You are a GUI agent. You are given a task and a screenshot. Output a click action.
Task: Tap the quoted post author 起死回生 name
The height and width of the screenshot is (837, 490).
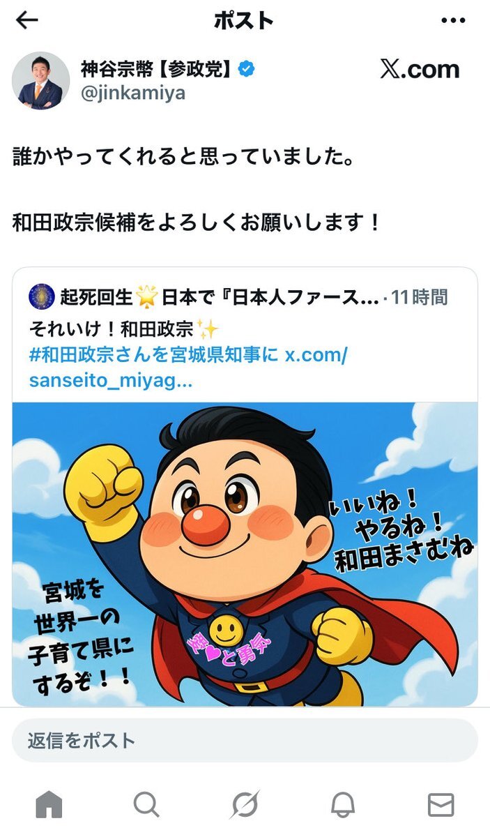(x=94, y=298)
